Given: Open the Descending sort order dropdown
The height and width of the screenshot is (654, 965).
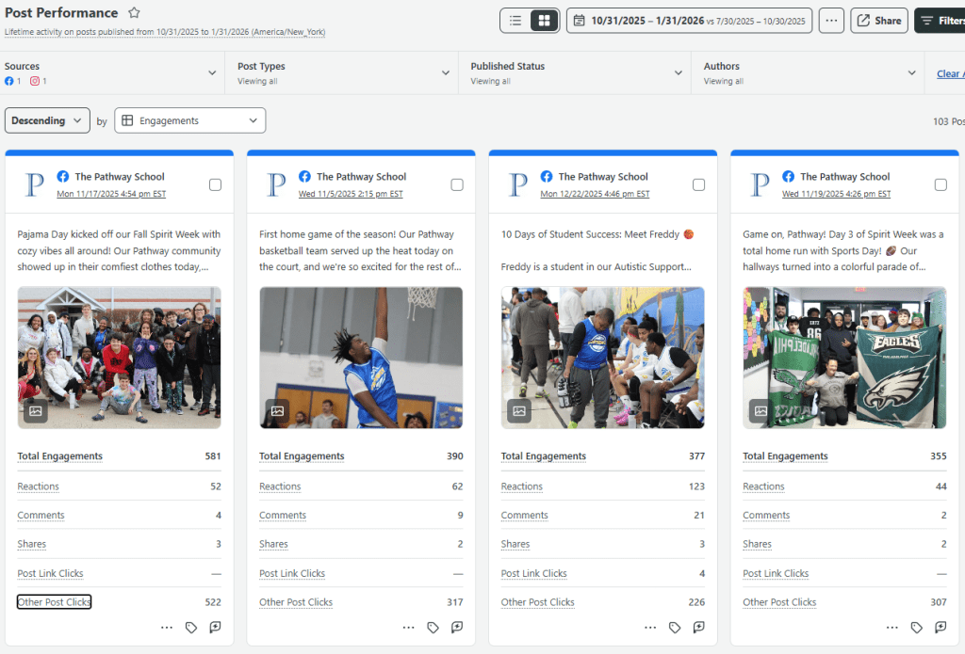Looking at the screenshot, I should click(x=47, y=120).
